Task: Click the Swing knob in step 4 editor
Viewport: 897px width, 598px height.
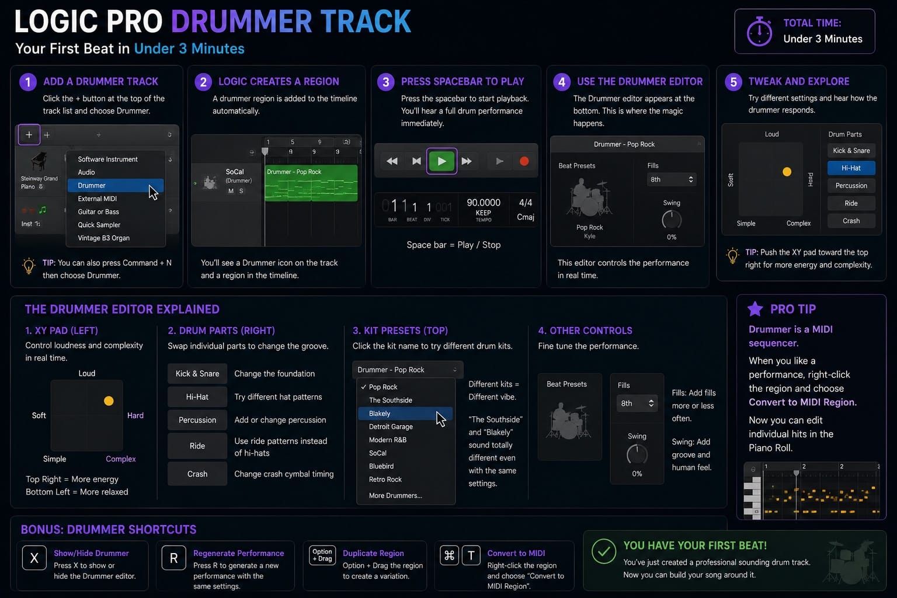Action: 672,220
